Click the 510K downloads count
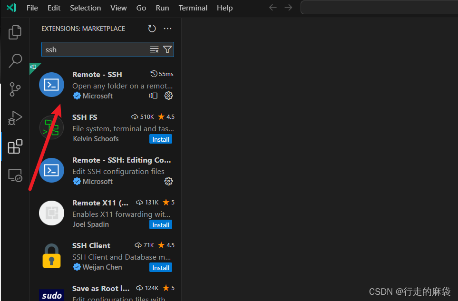This screenshot has width=458, height=301. click(147, 117)
